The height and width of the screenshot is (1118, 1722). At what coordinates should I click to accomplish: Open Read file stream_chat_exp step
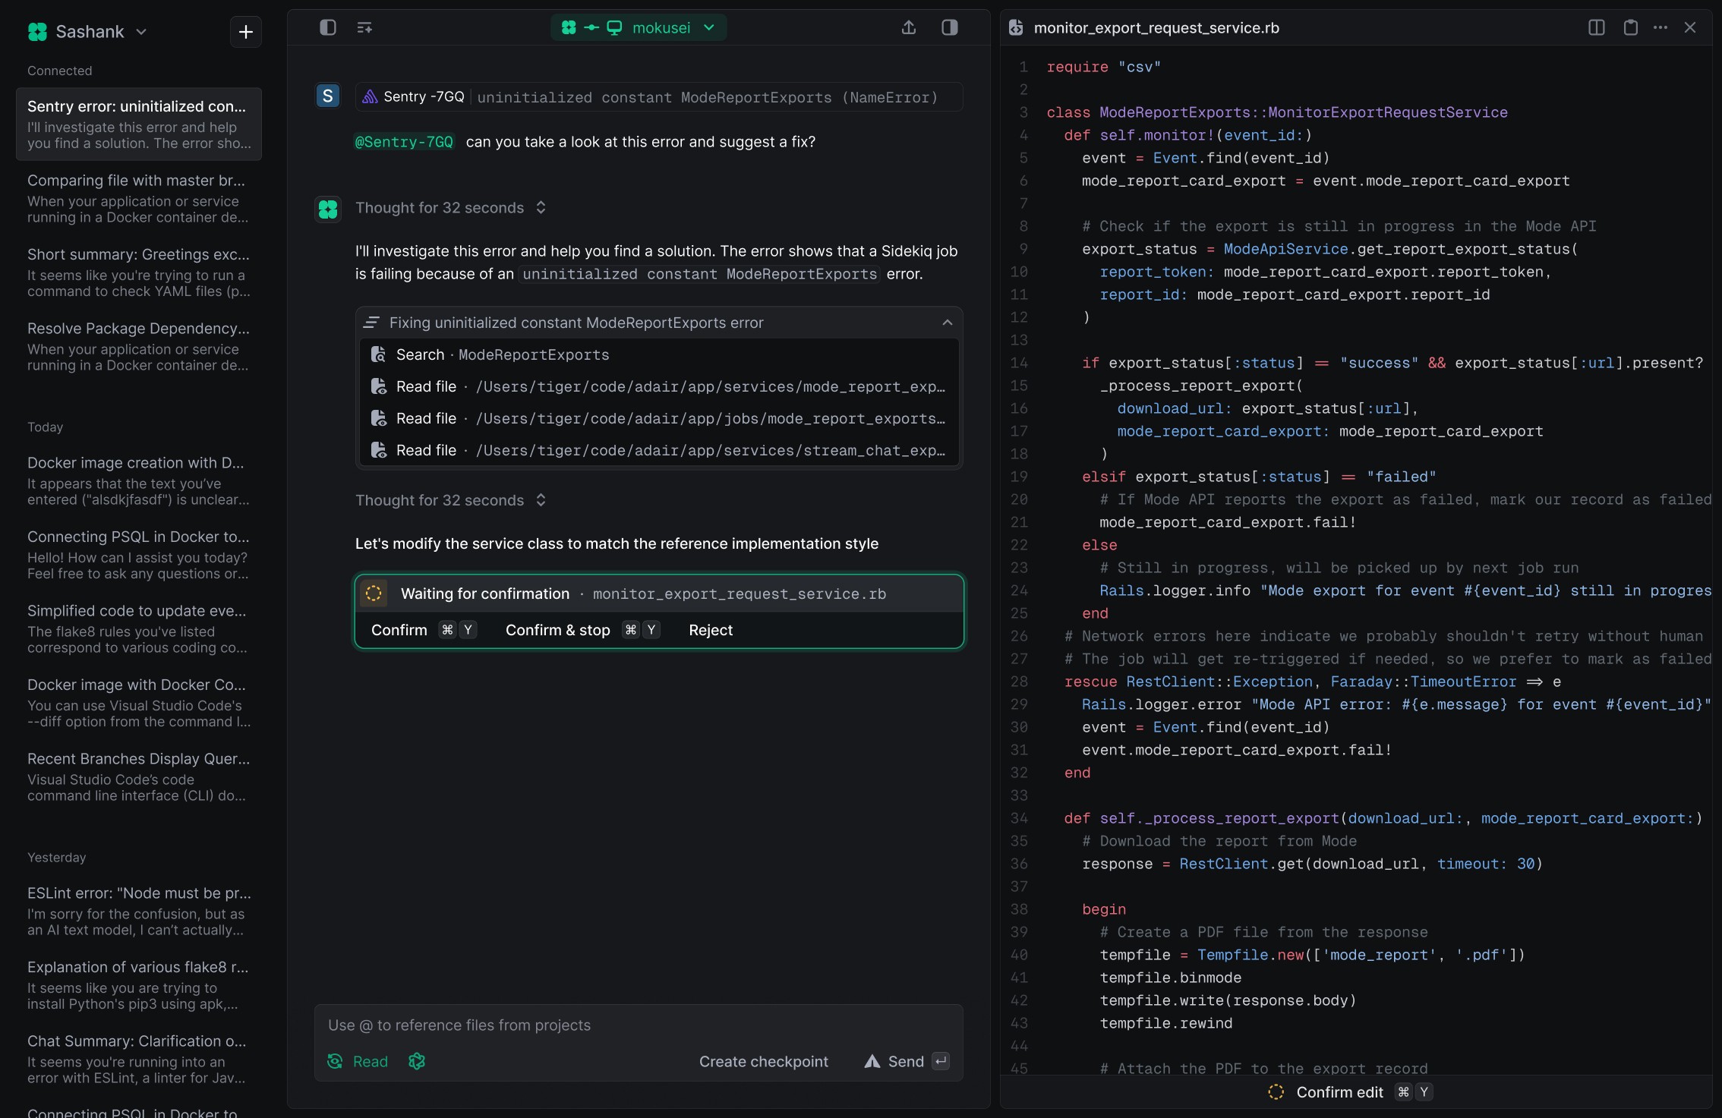coord(659,450)
